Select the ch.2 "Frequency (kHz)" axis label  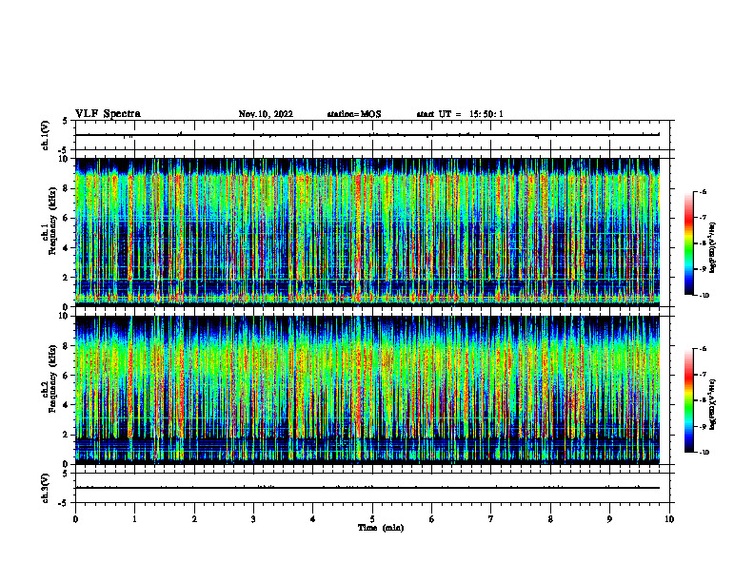point(52,378)
